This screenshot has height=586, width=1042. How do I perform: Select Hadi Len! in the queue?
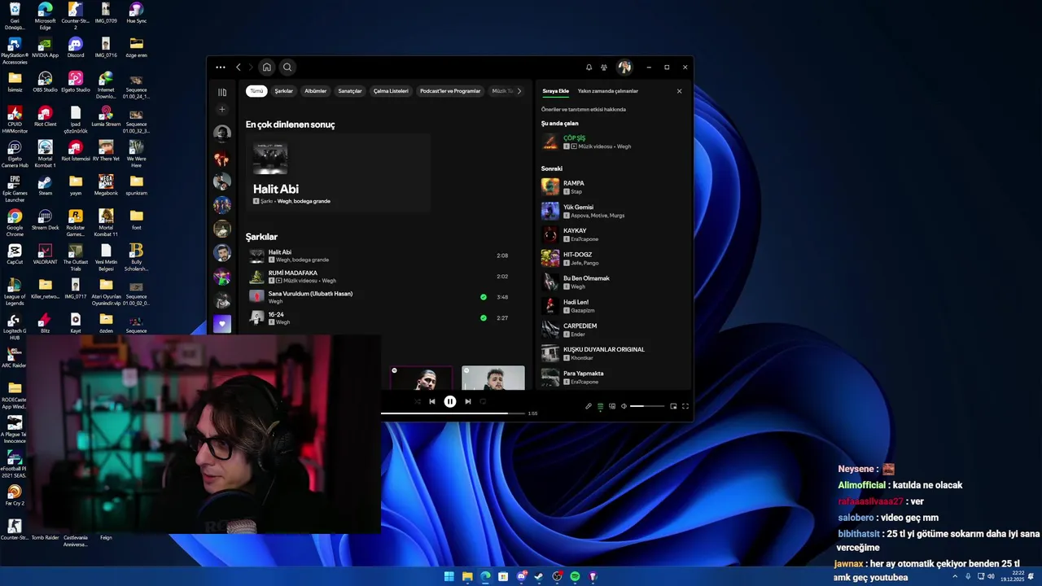(x=614, y=305)
